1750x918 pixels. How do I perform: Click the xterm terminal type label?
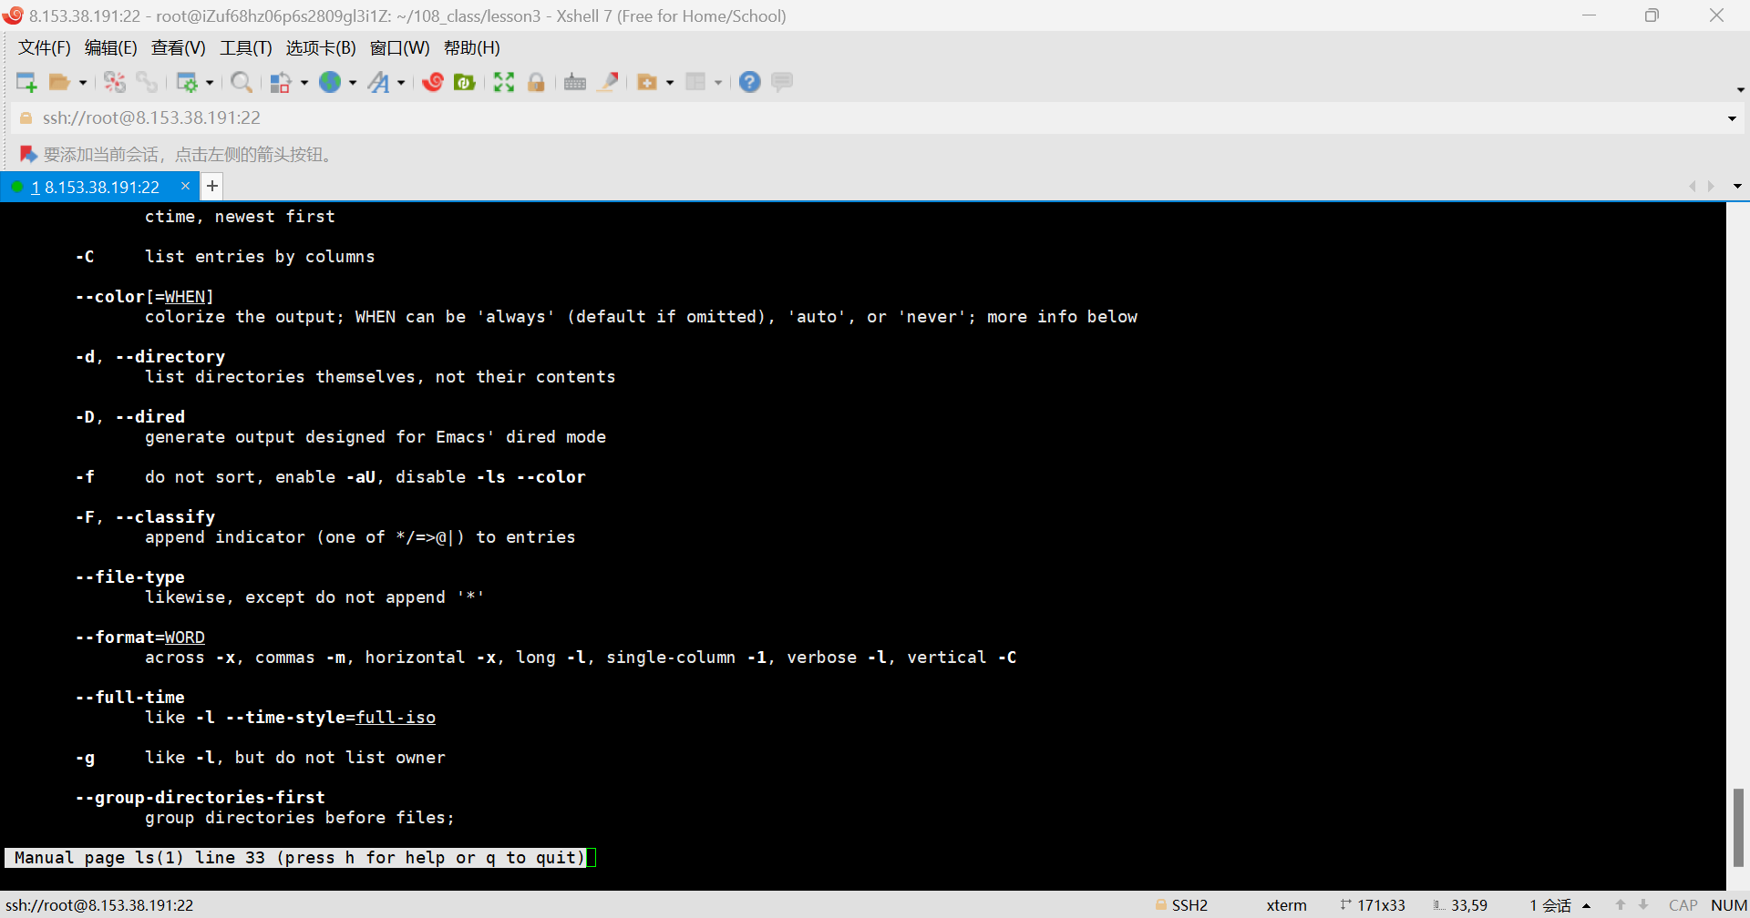tap(1286, 905)
